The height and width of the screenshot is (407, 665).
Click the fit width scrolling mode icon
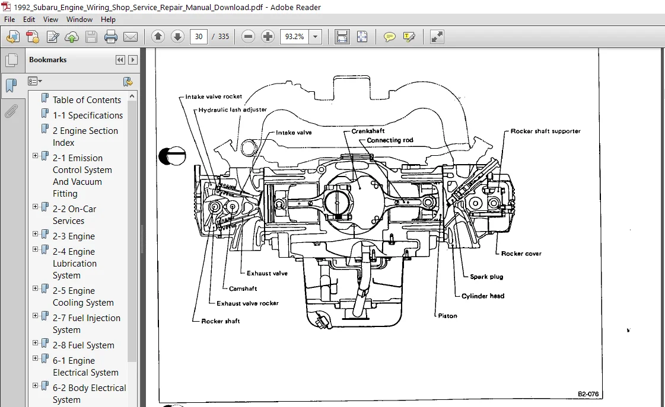pyautogui.click(x=342, y=37)
